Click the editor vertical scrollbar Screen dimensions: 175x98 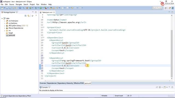[x=172, y=53]
